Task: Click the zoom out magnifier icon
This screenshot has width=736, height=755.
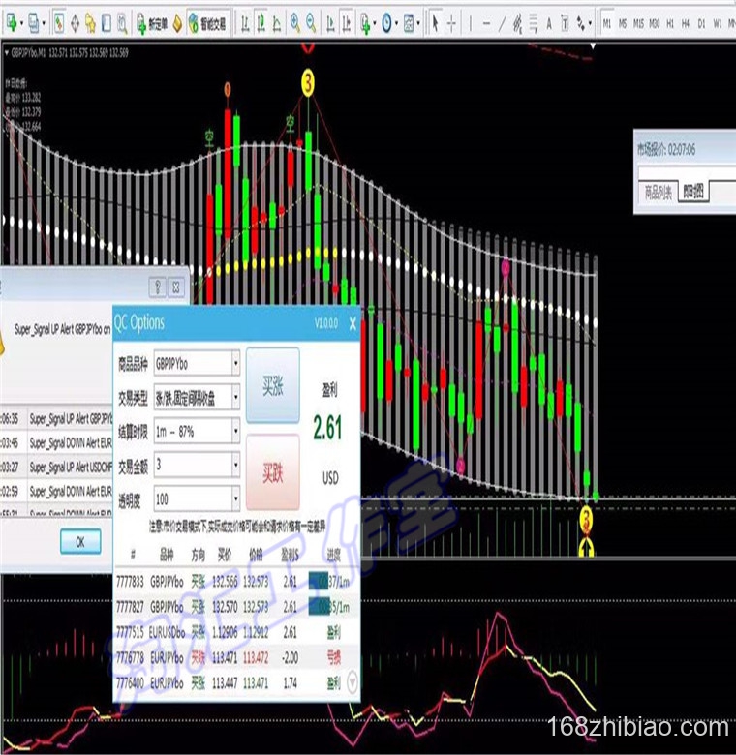Action: click(311, 22)
